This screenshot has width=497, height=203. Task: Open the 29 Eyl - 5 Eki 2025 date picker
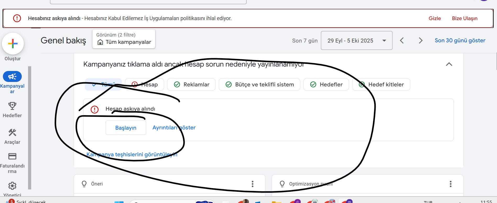click(357, 40)
